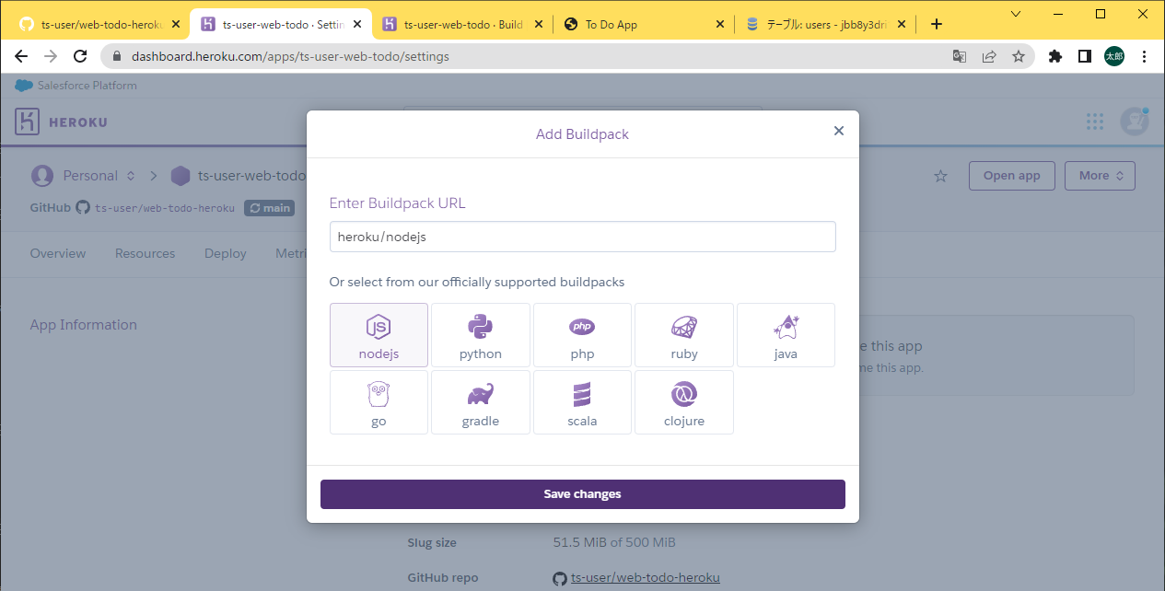Screen dimensions: 1165x591
Task: Focus the Buildpack URL input field
Action: tap(582, 237)
